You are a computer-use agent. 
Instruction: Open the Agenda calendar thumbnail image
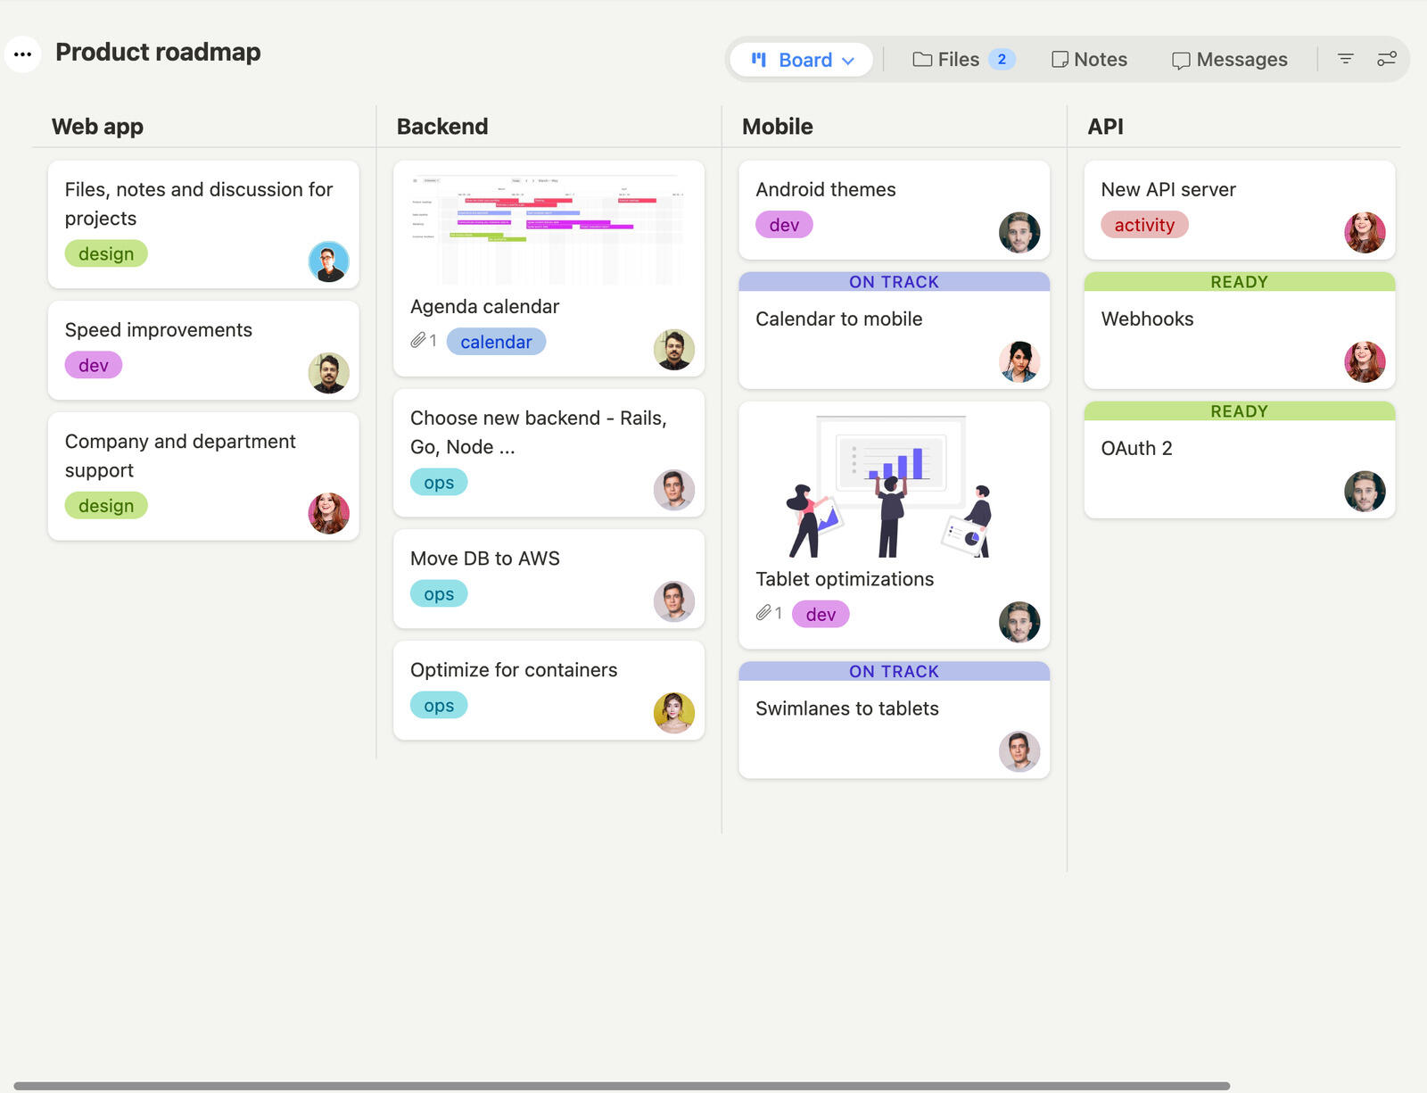click(549, 228)
